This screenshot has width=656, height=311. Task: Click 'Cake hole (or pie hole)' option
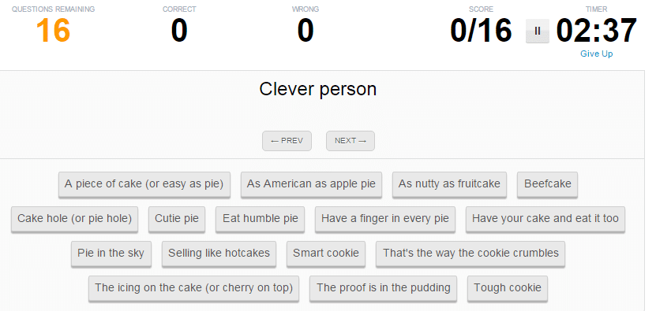pos(74,218)
